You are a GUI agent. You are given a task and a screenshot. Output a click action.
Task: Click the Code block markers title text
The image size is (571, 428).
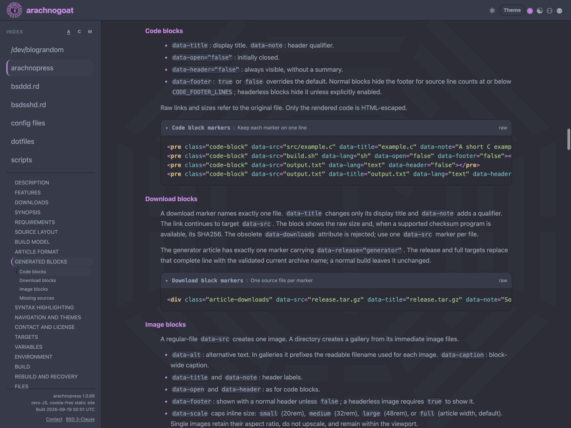point(201,128)
